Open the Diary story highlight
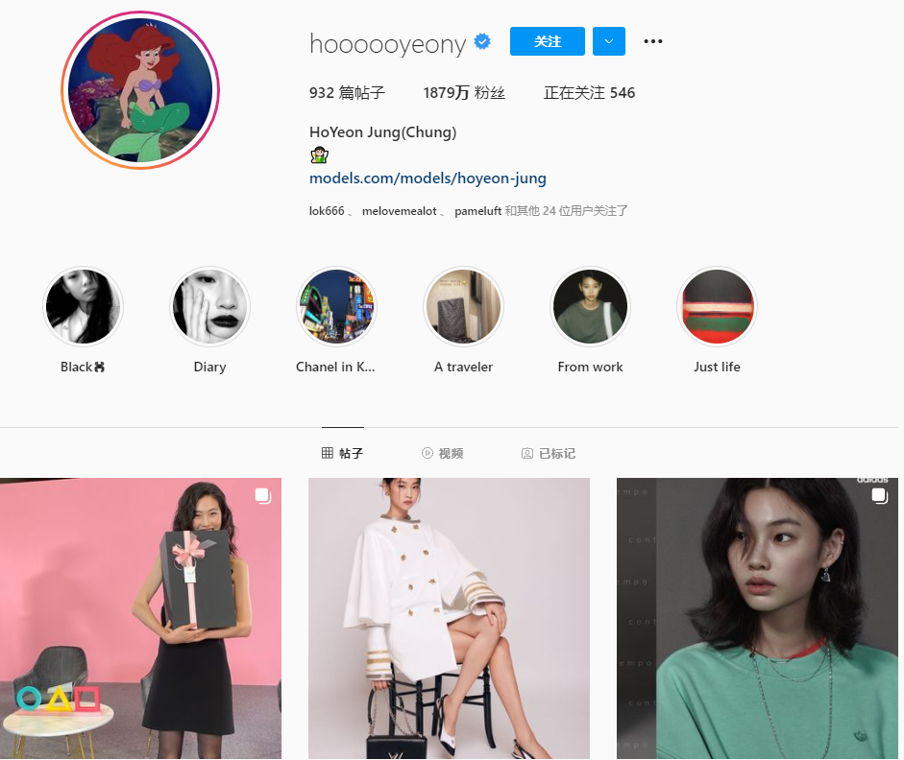Viewport: 904px width, 760px height. (209, 306)
